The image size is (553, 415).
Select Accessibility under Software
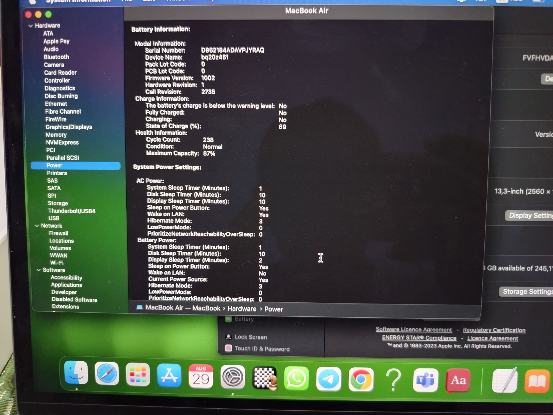(x=66, y=277)
